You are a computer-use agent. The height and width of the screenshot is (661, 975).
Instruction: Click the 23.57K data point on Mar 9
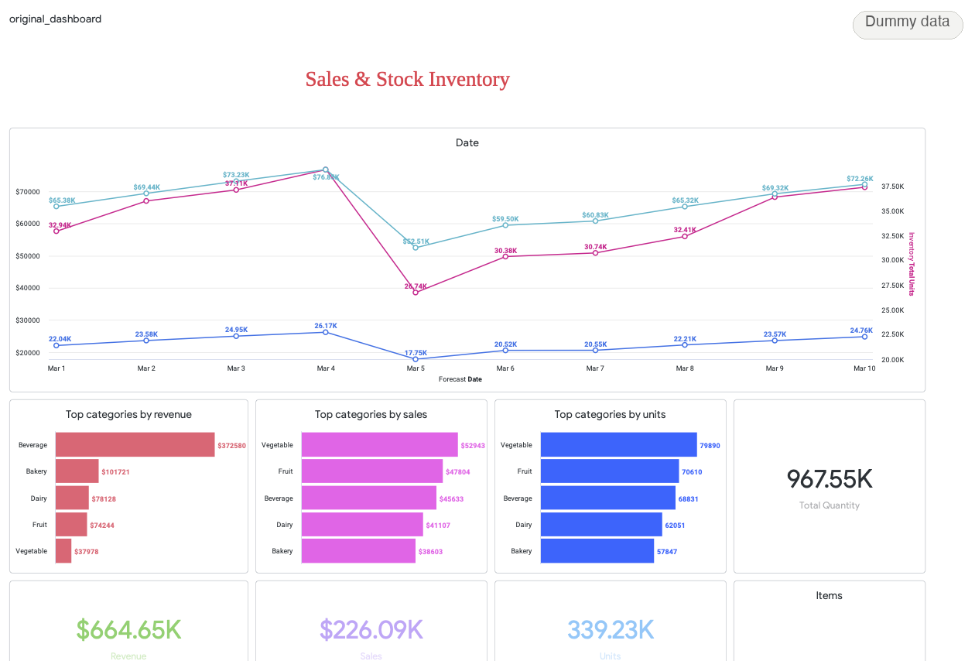[775, 341]
